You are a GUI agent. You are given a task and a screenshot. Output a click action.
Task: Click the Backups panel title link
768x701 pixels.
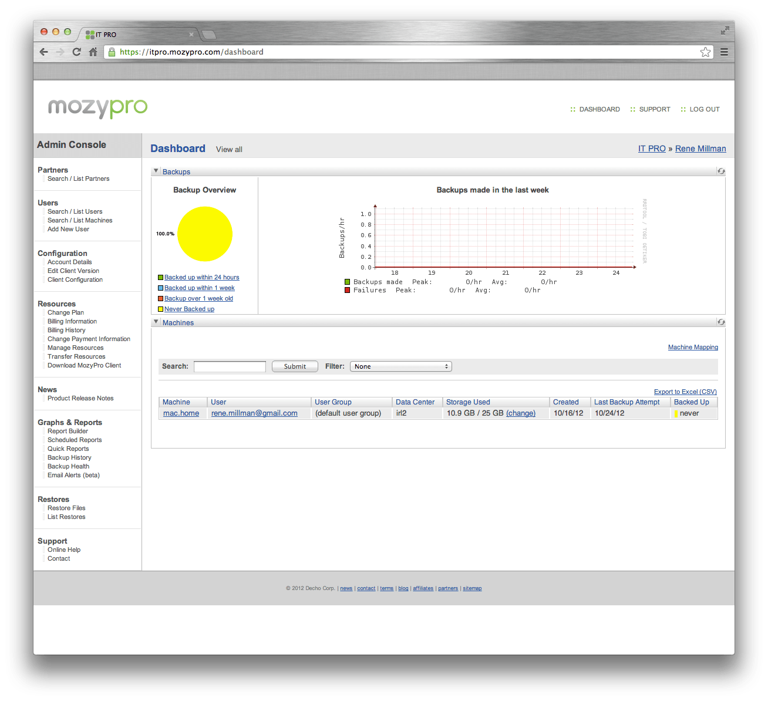pos(176,172)
